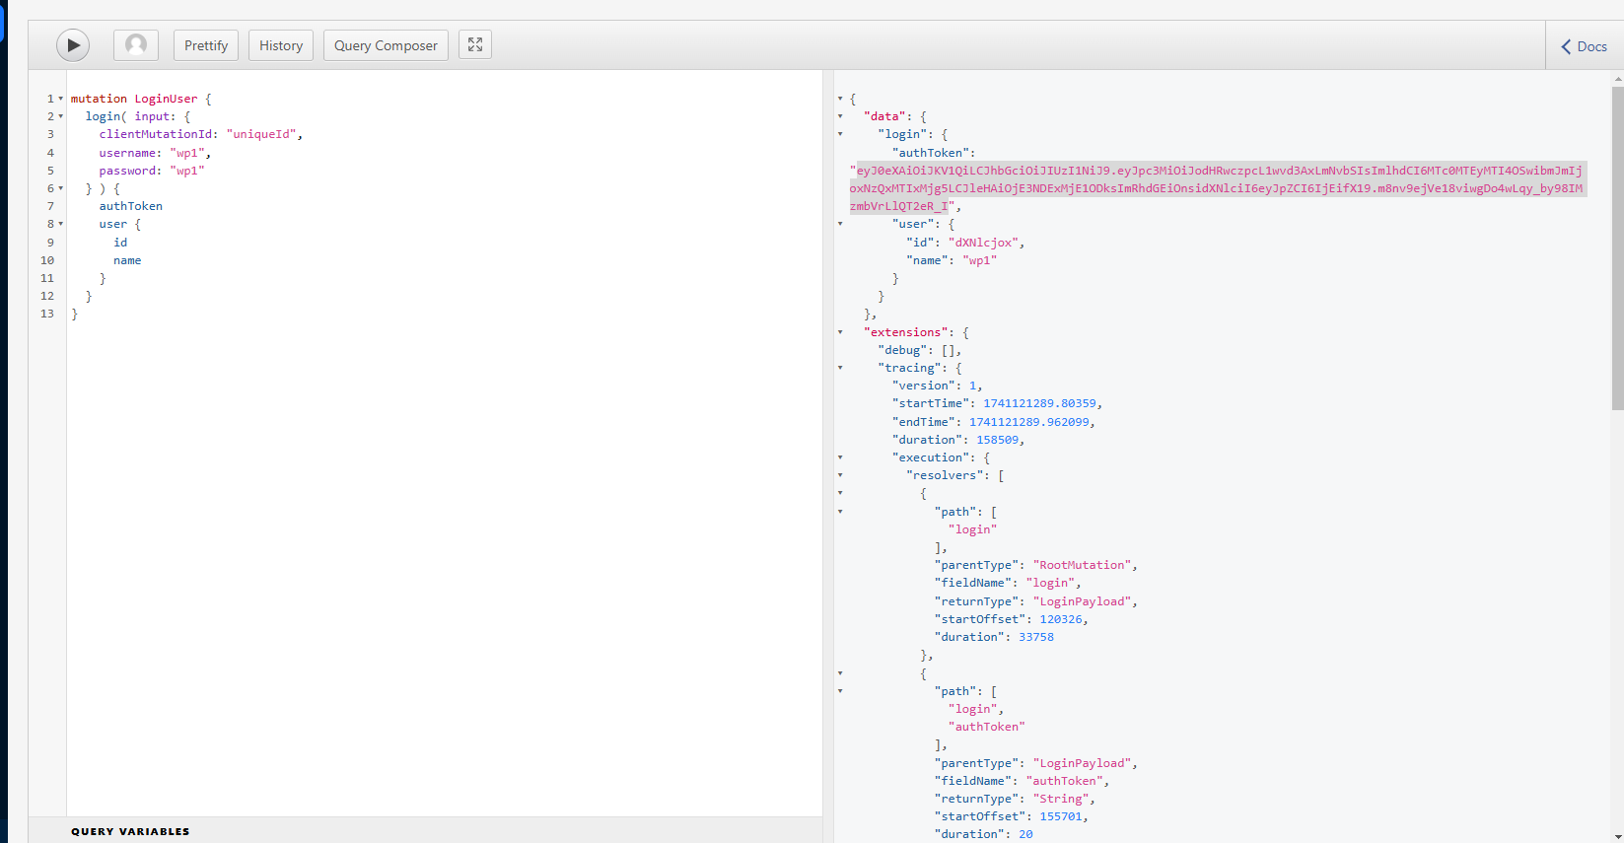Collapse the "tracing" section in the response
1624x843 pixels.
coord(840,368)
